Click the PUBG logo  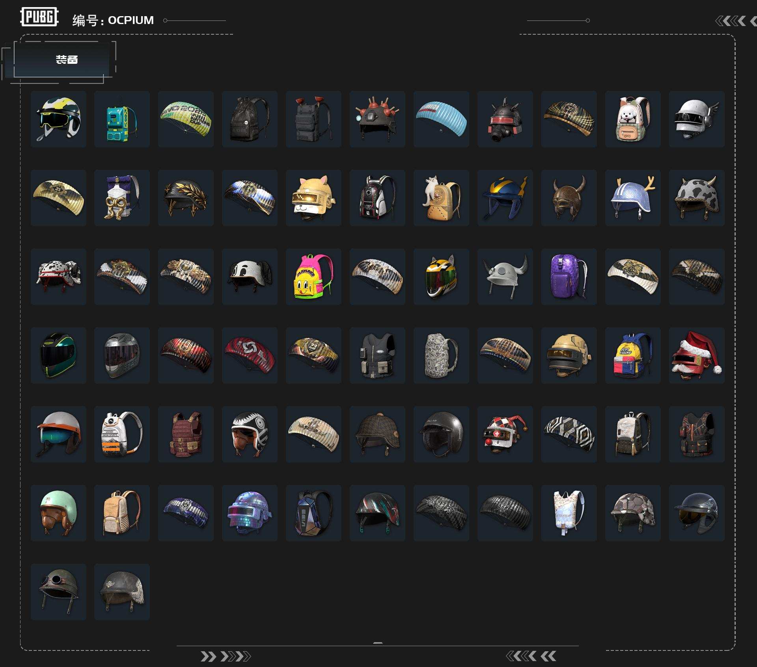(x=39, y=17)
